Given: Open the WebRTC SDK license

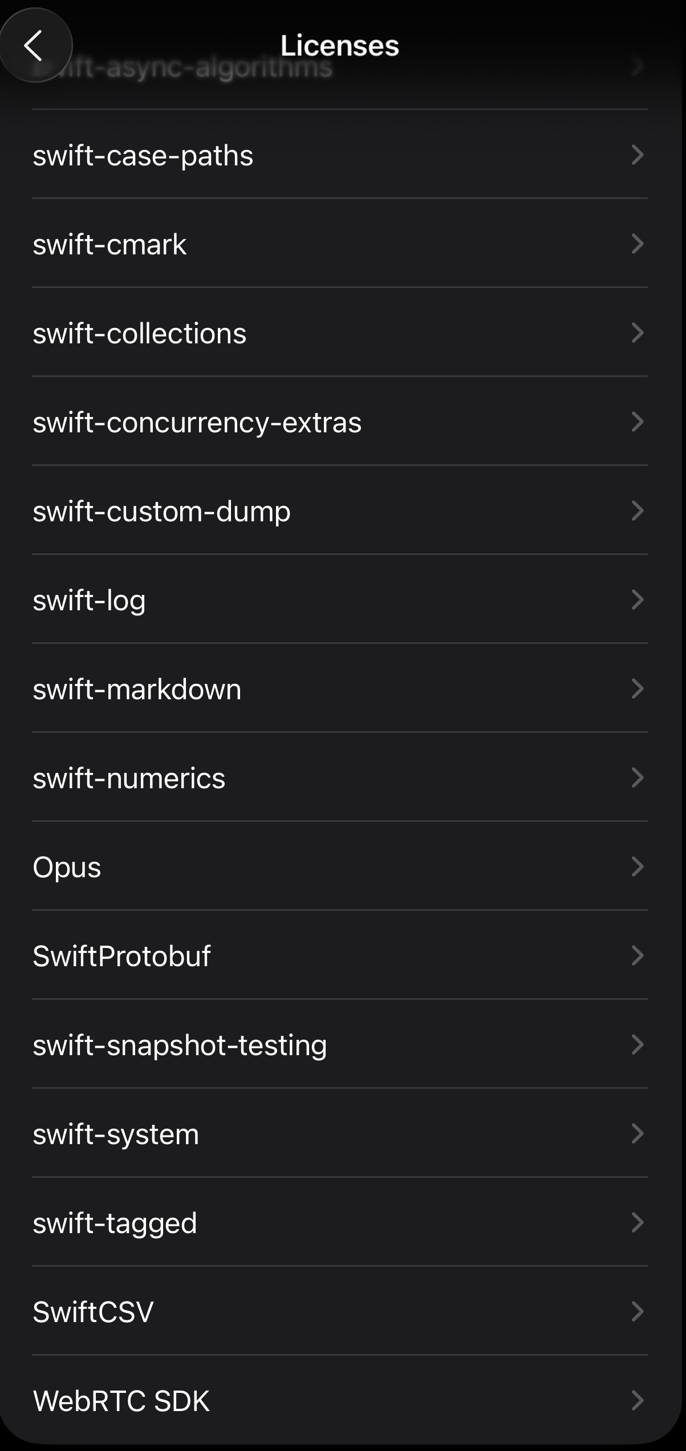Looking at the screenshot, I should tap(121, 1401).
